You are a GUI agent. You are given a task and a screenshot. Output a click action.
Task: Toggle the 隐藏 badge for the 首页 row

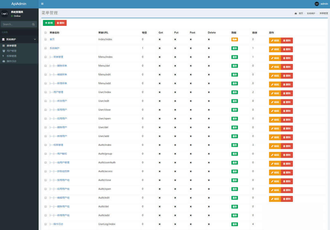pyautogui.click(x=234, y=40)
